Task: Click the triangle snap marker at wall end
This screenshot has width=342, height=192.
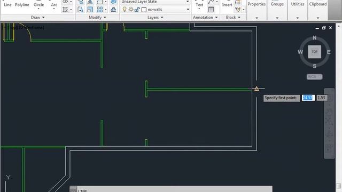Action: [256, 89]
